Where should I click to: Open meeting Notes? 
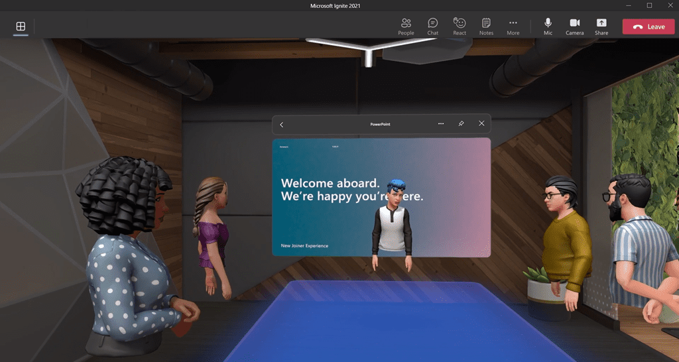coord(486,27)
